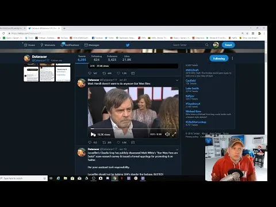
Task: Expand the Mark Hamill video to fullscreen
Action: tap(174, 134)
